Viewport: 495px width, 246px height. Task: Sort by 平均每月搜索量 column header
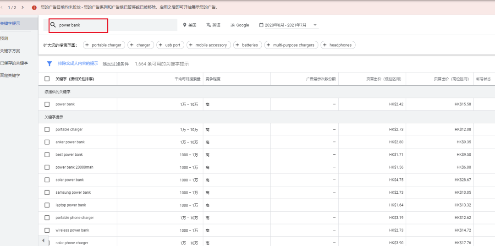[x=187, y=79]
